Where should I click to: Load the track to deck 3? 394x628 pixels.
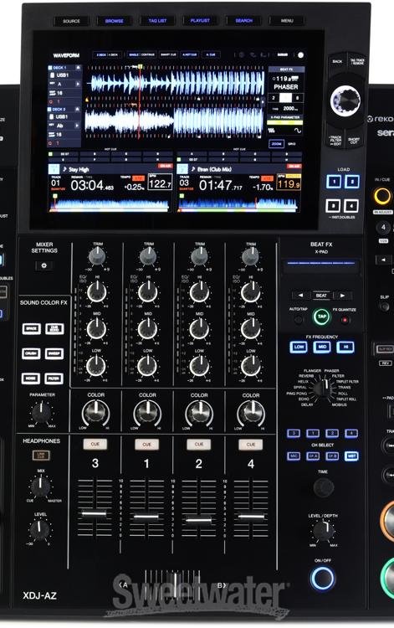click(x=333, y=206)
